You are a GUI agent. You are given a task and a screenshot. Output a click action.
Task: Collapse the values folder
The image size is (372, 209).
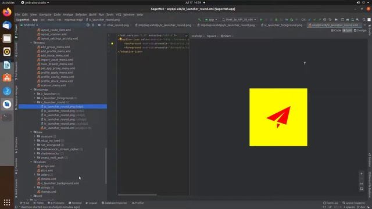31,162
